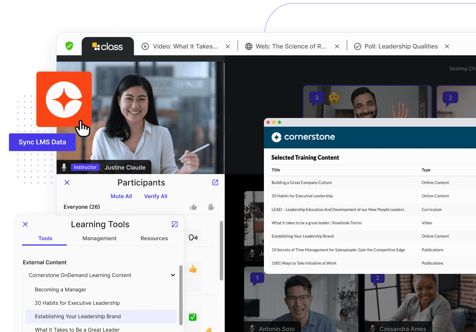The width and height of the screenshot is (476, 332).
Task: Click the green security shield icon
Action: [69, 46]
